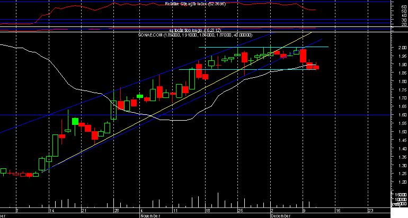Screen dimensions: 408x218
Task: Select the 1.75 price axis label
Action: click(403, 90)
